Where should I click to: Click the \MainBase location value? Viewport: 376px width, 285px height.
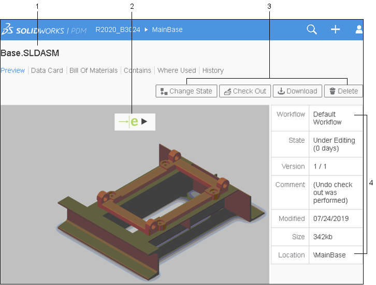(329, 255)
